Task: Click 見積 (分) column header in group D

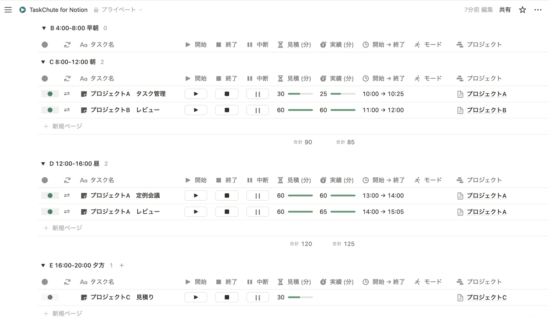Action: click(294, 180)
